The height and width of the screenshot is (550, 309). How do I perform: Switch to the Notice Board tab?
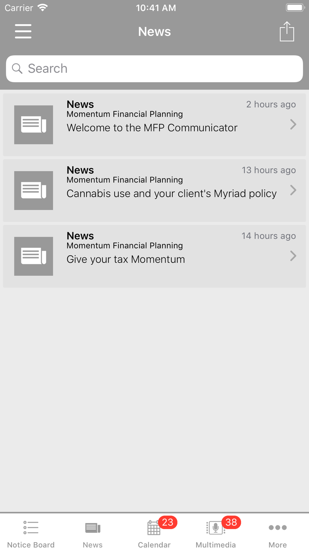[x=31, y=534]
